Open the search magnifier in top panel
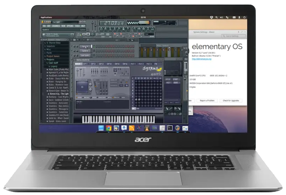The image size is (286, 195). point(217,18)
